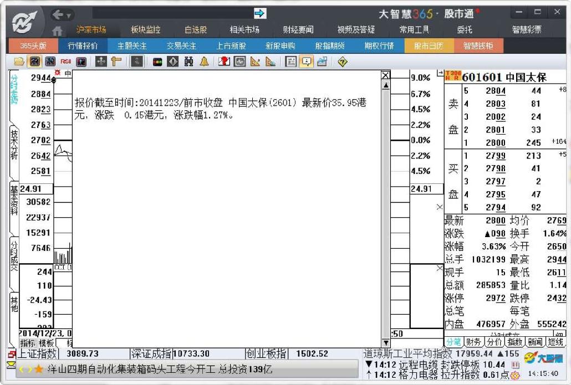Image resolution: width=571 pixels, height=385 pixels.
Task: Switch to the 期权行情 tab
Action: point(379,46)
